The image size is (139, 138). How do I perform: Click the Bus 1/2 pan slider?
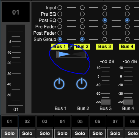(71, 54)
